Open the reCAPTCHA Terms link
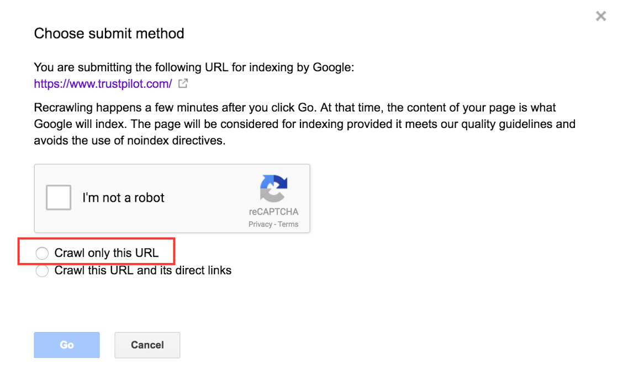 click(x=288, y=224)
